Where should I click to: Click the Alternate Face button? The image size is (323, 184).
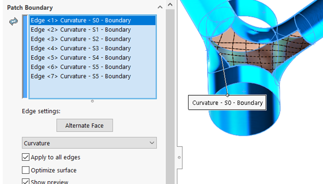(84, 125)
